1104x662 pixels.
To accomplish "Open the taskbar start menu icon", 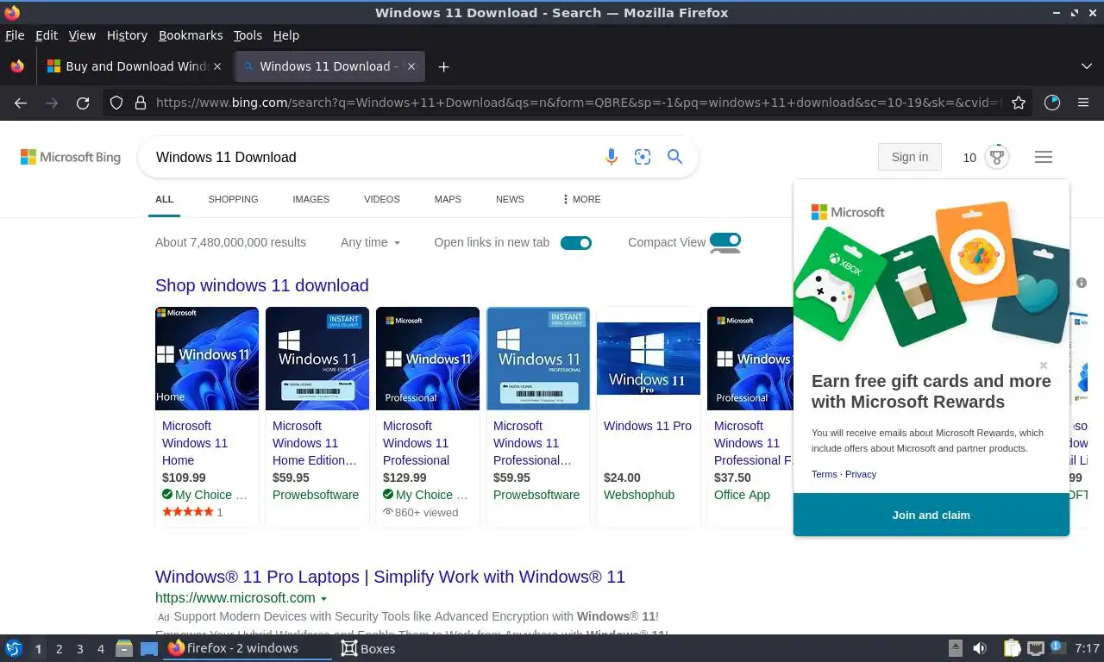I will [x=13, y=648].
